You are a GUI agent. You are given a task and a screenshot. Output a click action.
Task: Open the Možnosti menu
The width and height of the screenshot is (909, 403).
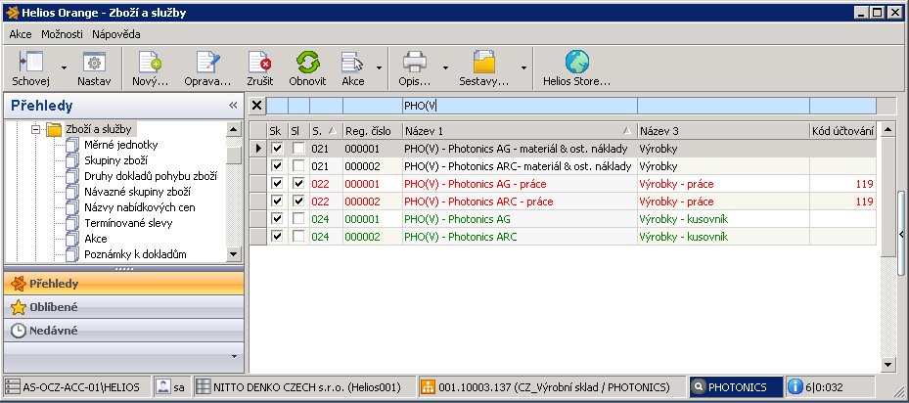tap(62, 34)
